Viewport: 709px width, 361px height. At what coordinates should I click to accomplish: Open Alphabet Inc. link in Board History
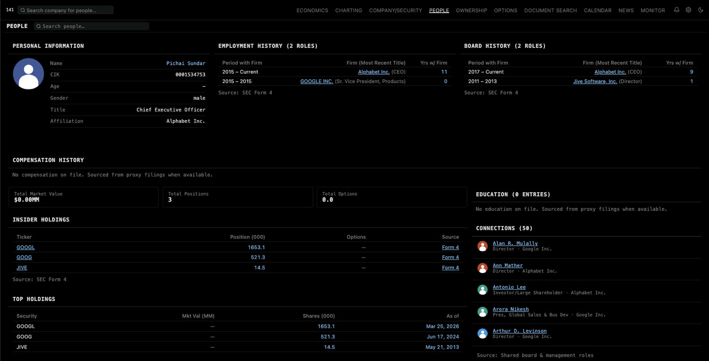(610, 72)
